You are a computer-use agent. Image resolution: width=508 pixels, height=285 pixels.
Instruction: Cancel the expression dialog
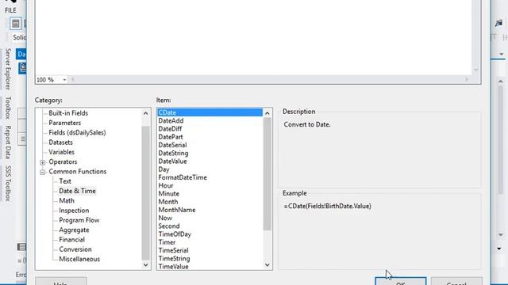[x=456, y=281]
